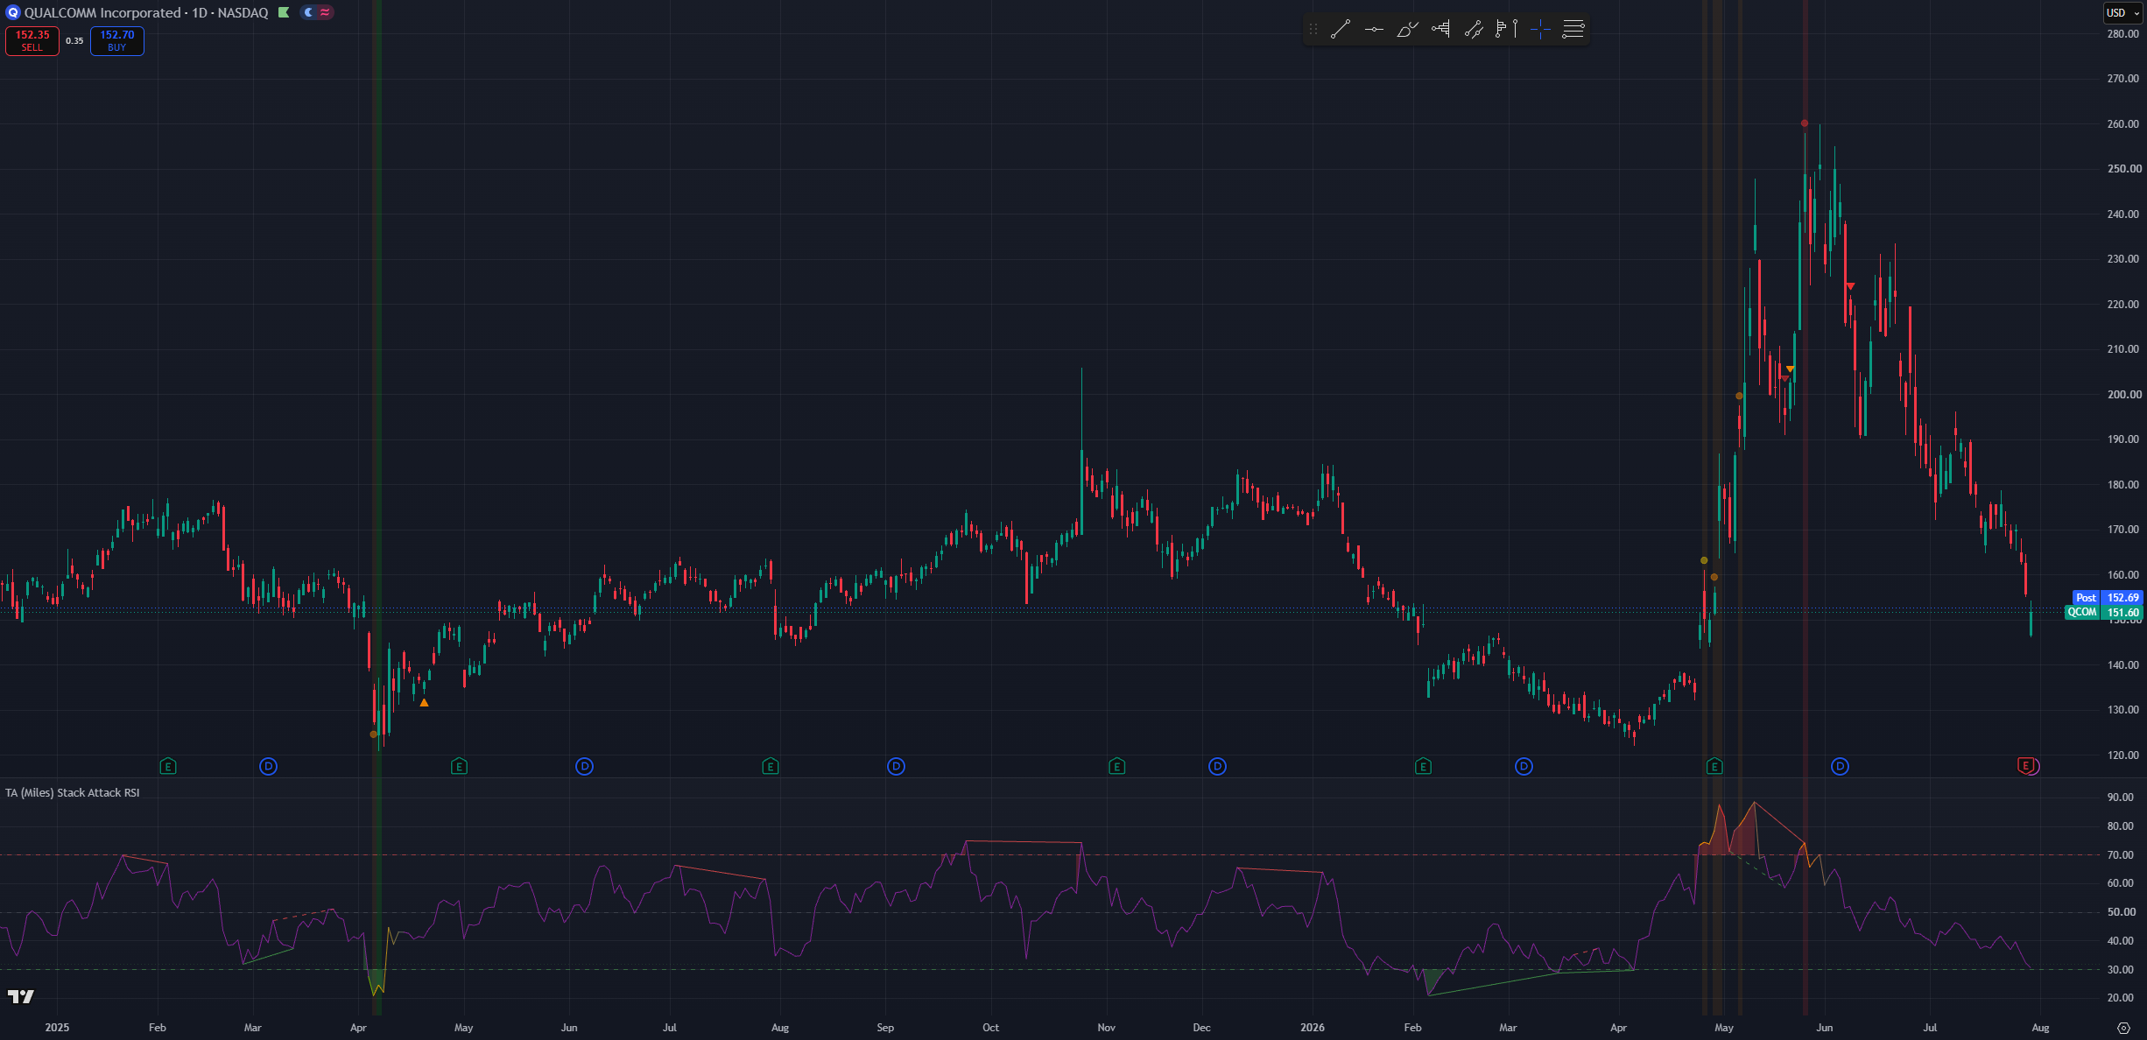Click the post-market moon icon

tap(308, 12)
